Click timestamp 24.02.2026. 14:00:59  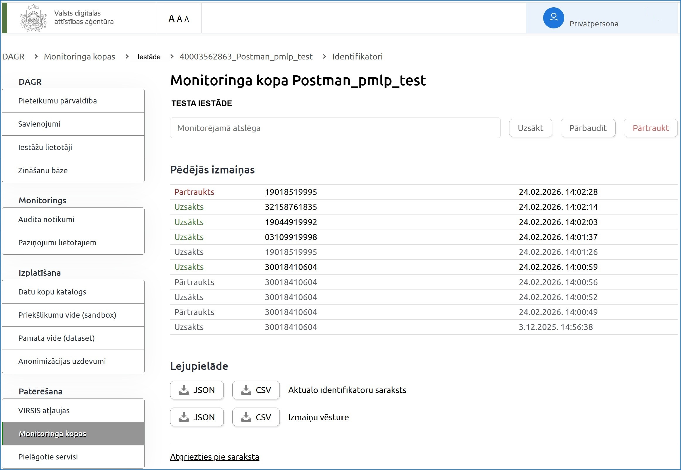[x=558, y=267]
